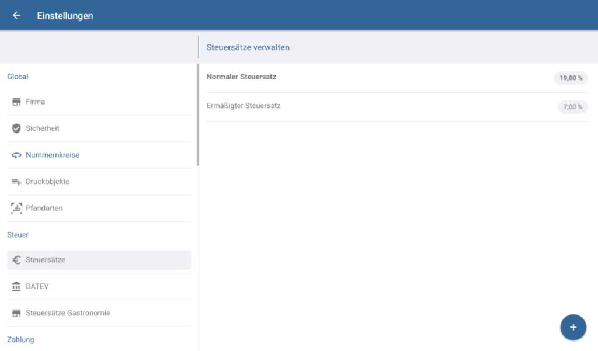Click the Nummernkreise loop icon

click(16, 155)
